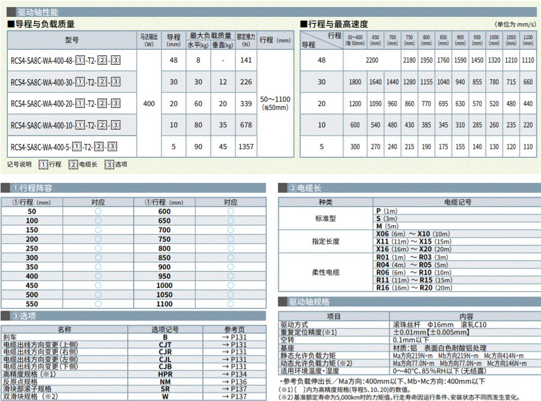Image resolution: width=541 pixels, height=401 pixels.
Task: Click the circle mark beside stroke 1000
Action: click(231, 285)
